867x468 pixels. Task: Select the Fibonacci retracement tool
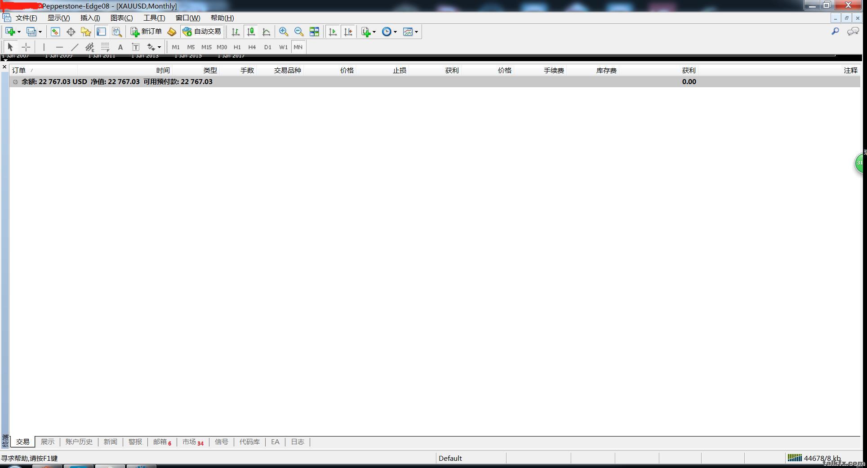point(105,47)
